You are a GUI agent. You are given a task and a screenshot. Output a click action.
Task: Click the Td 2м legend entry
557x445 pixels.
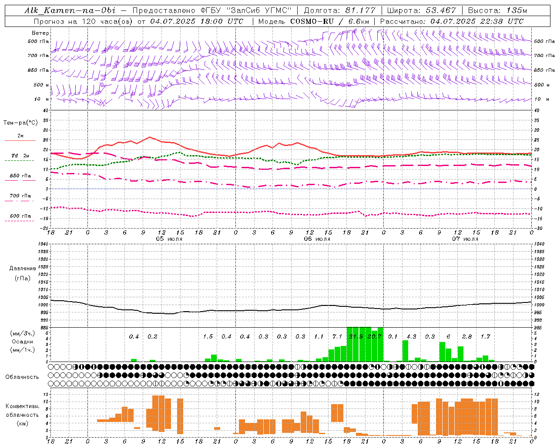click(20, 156)
